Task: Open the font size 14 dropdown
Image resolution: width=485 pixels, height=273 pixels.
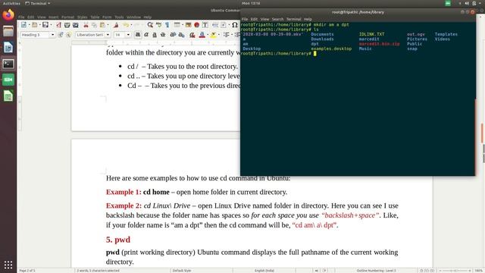Action: (128, 35)
